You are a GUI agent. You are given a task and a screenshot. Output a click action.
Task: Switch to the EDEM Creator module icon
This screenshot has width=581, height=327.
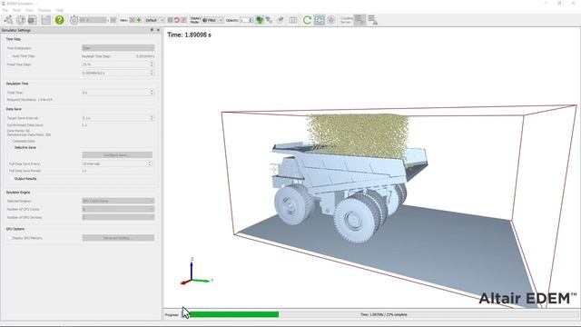coord(8,20)
